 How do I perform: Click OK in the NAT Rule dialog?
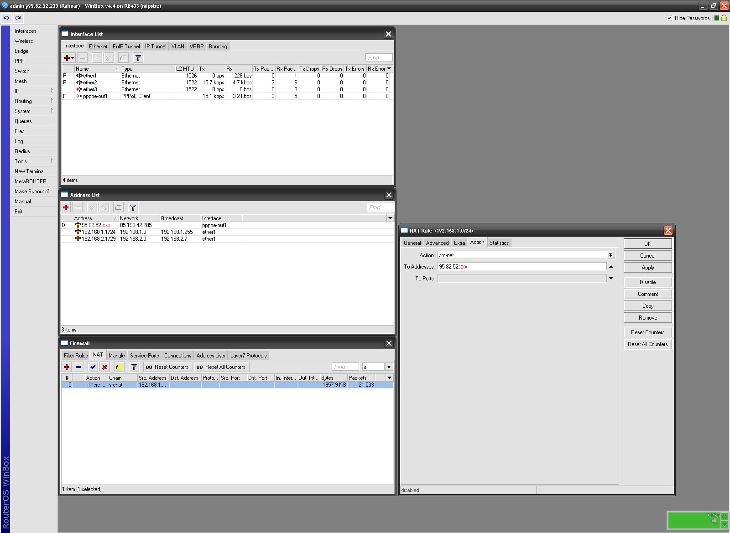pyautogui.click(x=648, y=244)
